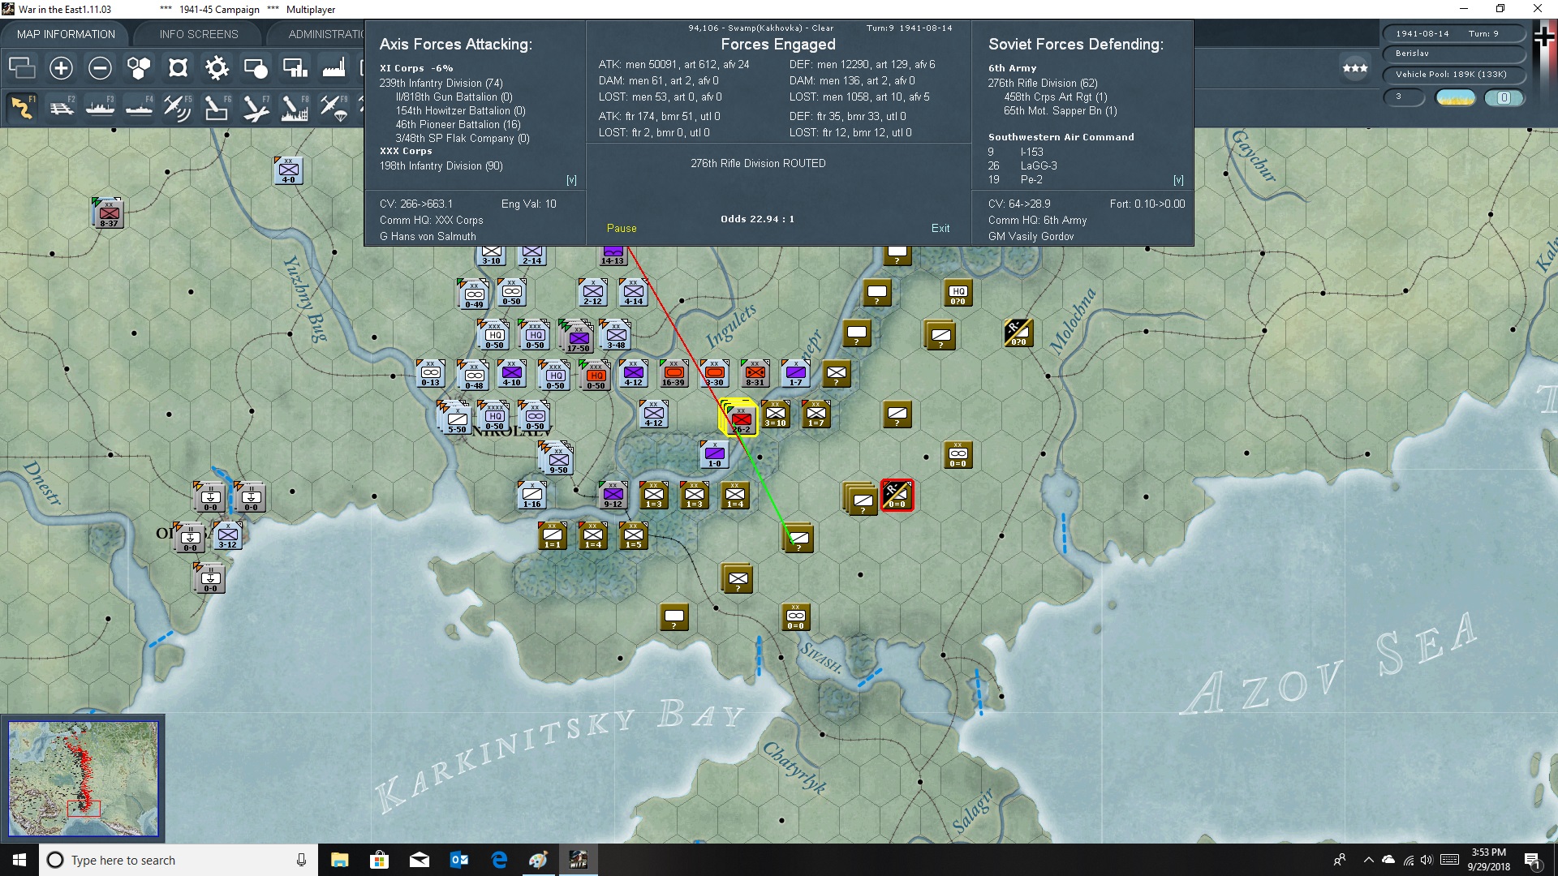Expand defending forces list with [v]
Viewport: 1558px width, 876px height.
[1178, 180]
